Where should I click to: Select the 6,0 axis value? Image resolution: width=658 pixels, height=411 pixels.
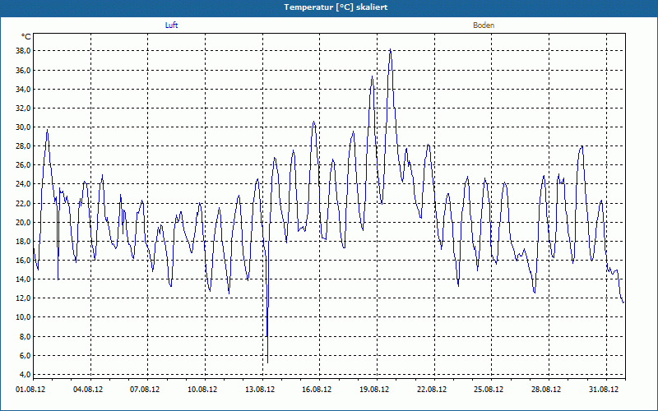pos(25,355)
